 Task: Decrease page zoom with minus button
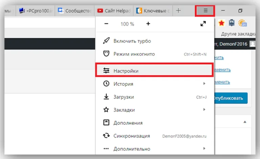pos(106,24)
